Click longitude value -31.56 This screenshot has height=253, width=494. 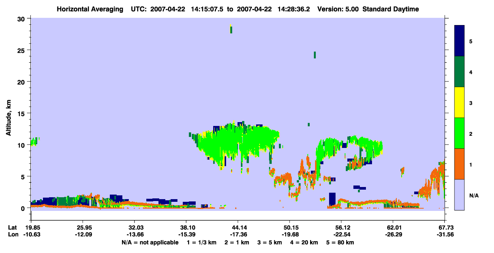(x=445, y=235)
